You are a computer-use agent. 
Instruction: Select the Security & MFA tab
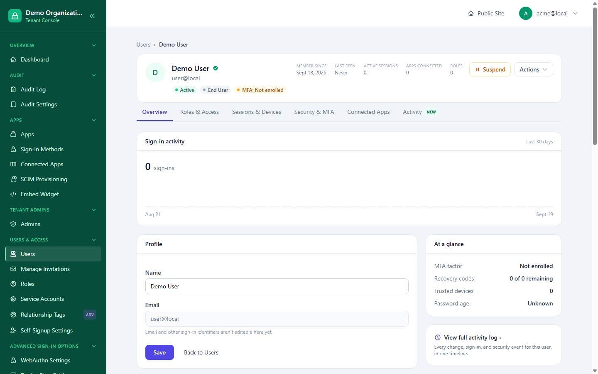point(314,112)
